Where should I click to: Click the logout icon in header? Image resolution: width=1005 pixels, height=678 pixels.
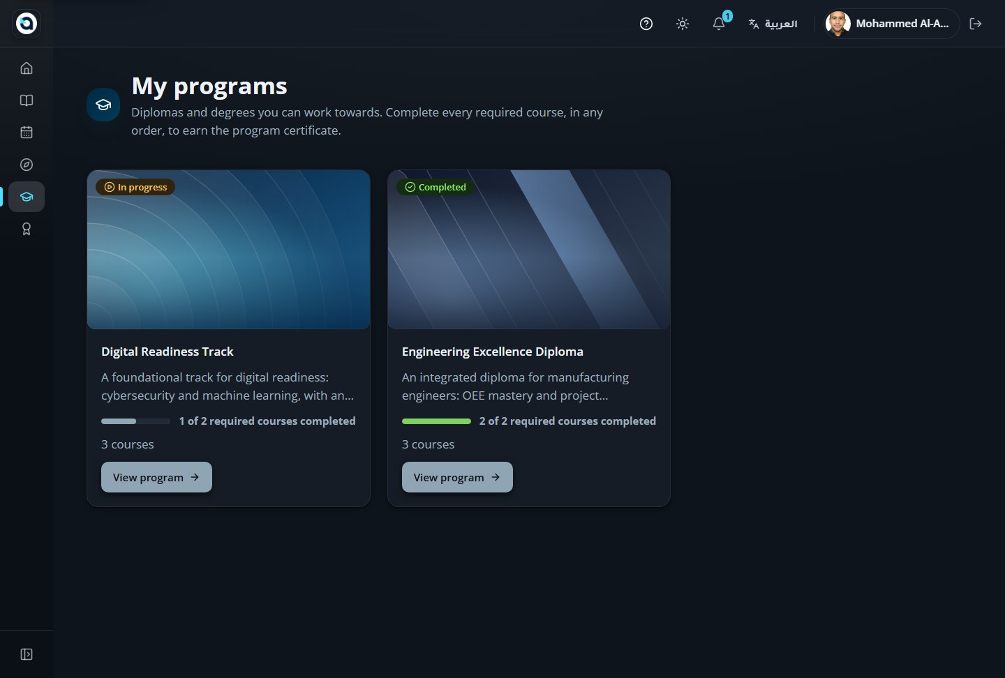tap(976, 24)
